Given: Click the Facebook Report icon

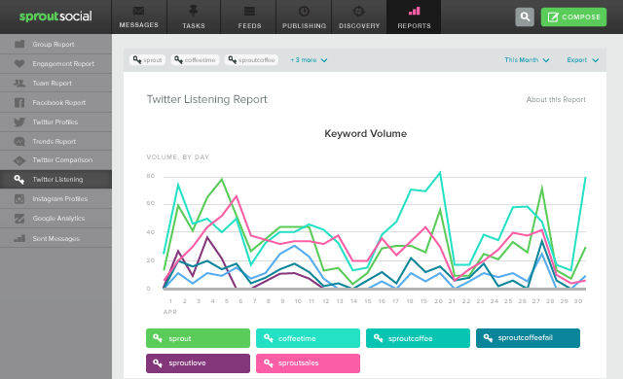Looking at the screenshot, I should click(x=19, y=103).
